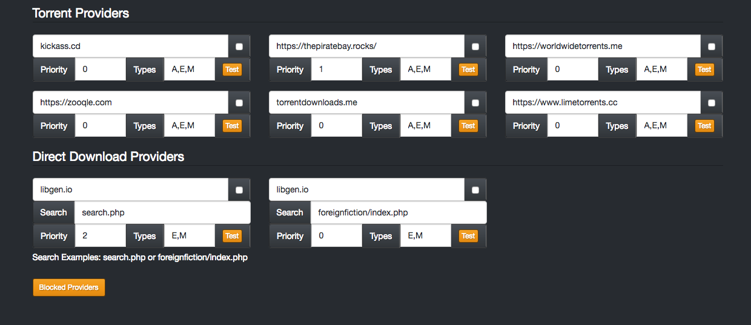751x325 pixels.
Task: Click Priority field showing value 2
Action: coord(101,236)
